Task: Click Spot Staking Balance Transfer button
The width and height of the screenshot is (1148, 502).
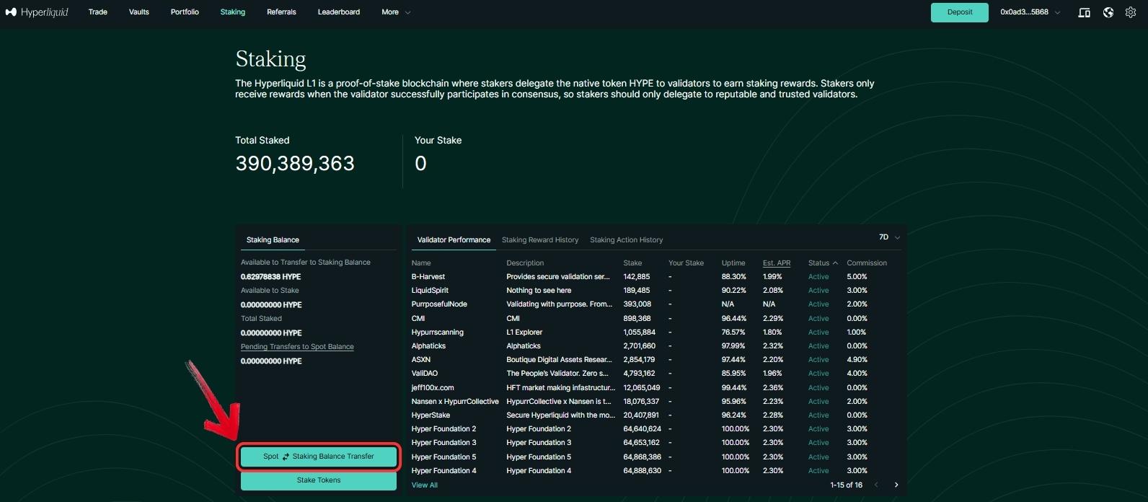Action: 319,457
